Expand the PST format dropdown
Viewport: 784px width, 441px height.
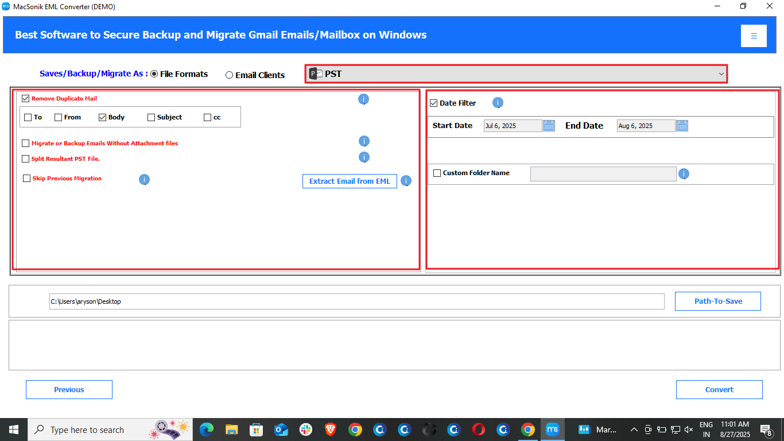721,74
